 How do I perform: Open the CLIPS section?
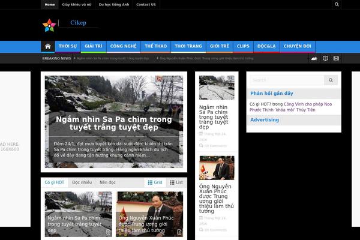click(243, 46)
